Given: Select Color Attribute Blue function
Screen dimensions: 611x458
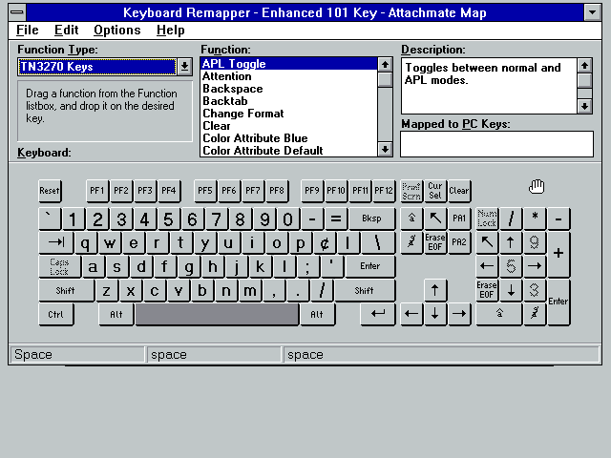Looking at the screenshot, I should click(x=288, y=138).
